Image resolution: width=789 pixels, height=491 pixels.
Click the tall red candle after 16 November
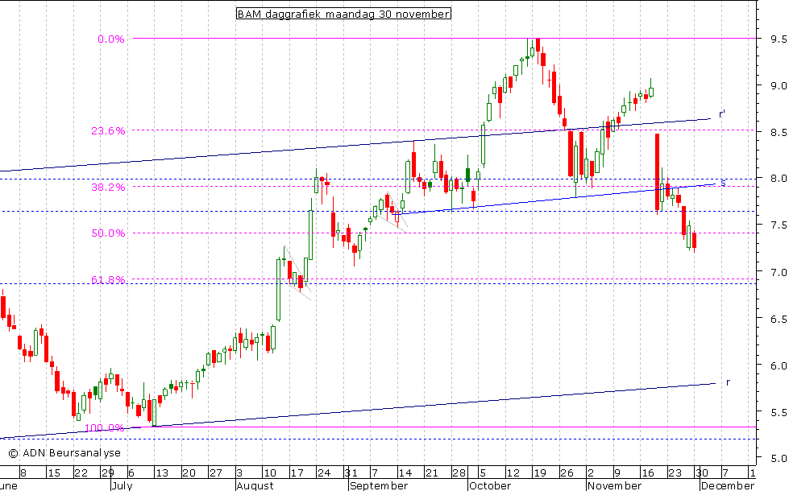[657, 172]
